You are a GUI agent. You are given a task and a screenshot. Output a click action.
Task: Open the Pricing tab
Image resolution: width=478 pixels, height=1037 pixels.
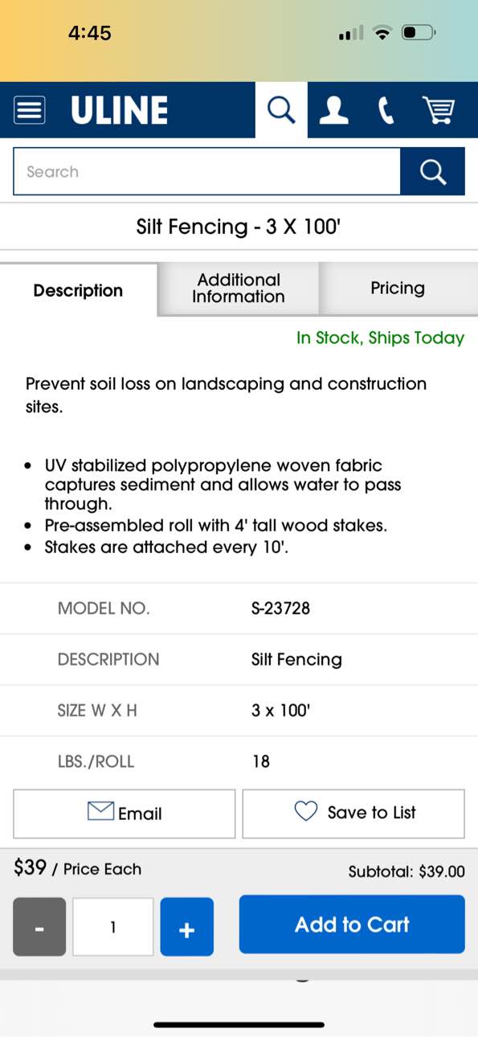point(398,288)
